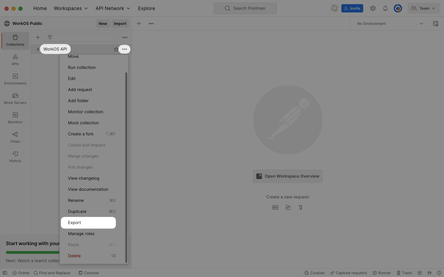Open settings gear icon in header
Screen dimensions: 444x277
(373, 8)
